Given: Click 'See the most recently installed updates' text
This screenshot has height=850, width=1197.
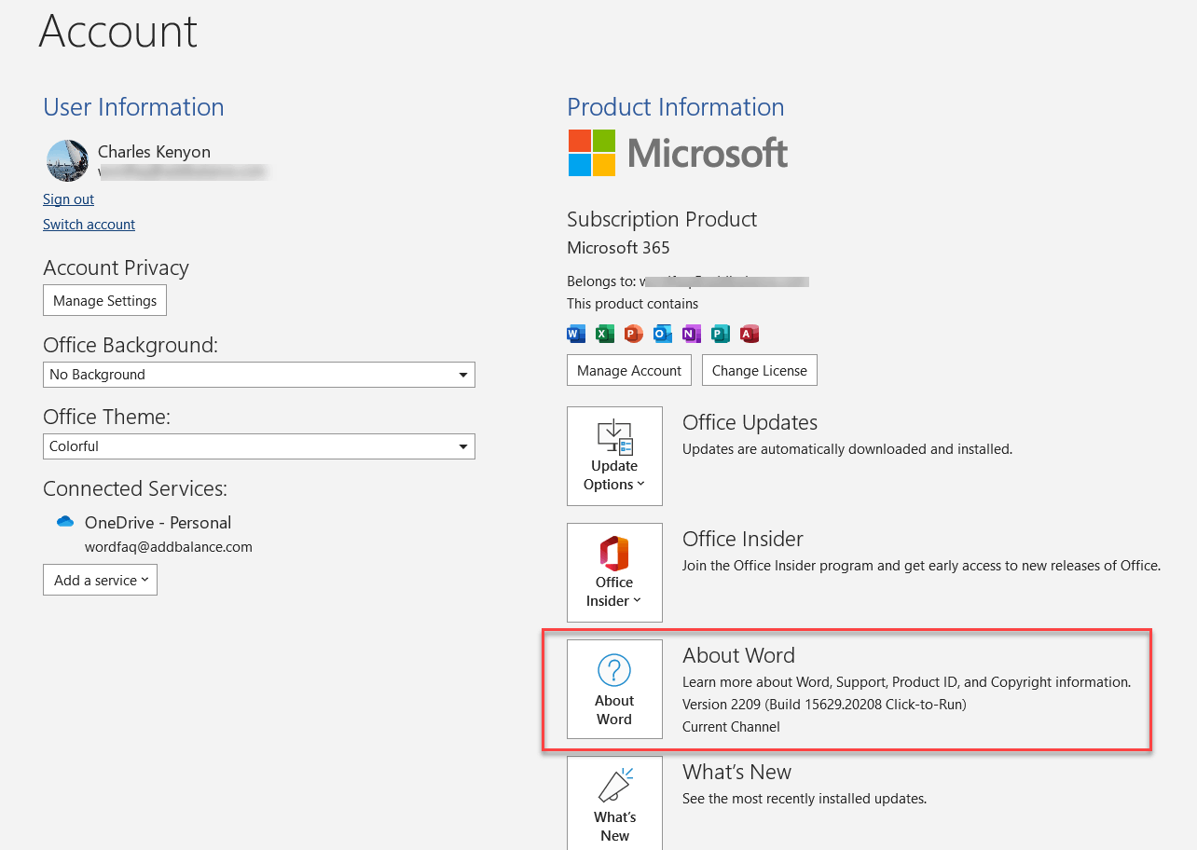Looking at the screenshot, I should [805, 799].
